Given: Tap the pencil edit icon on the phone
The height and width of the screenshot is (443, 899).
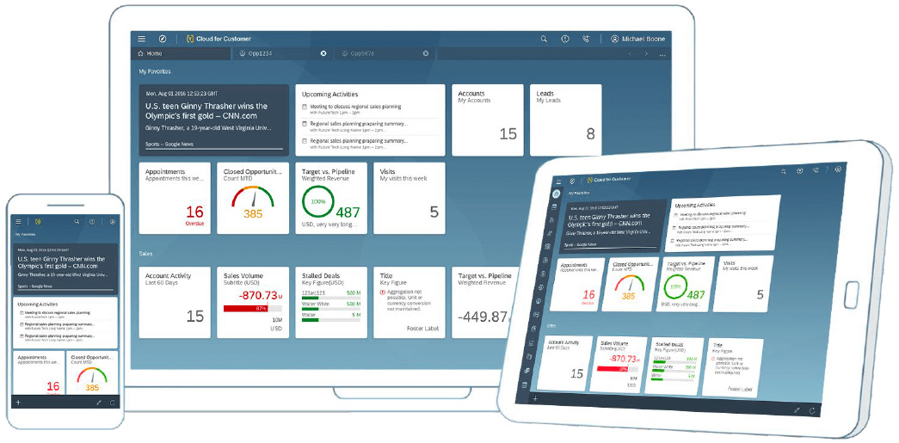Looking at the screenshot, I should point(99,403).
